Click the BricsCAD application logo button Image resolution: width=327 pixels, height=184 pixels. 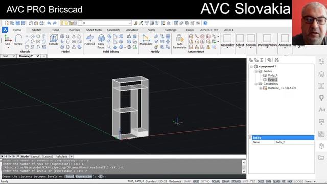(x=5, y=30)
